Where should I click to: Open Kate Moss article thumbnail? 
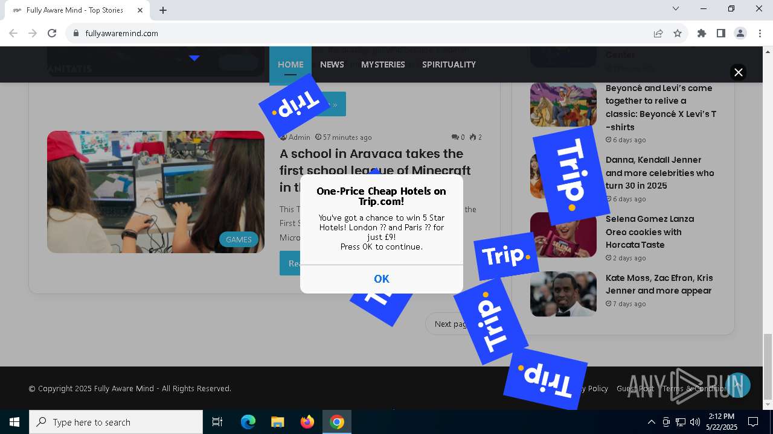point(563,294)
